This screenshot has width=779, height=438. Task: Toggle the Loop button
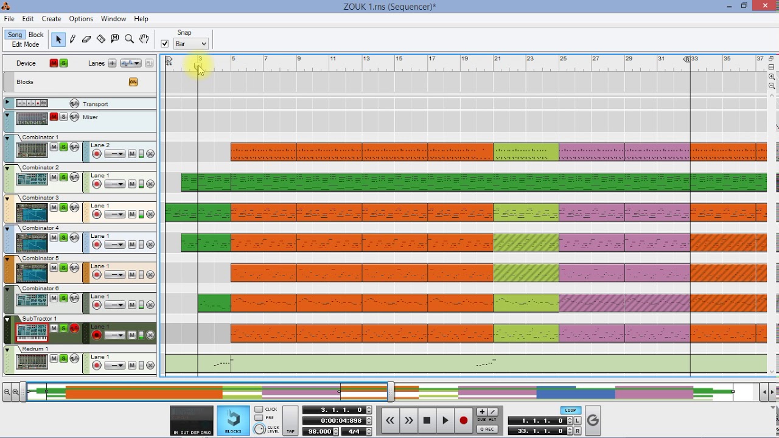click(570, 410)
